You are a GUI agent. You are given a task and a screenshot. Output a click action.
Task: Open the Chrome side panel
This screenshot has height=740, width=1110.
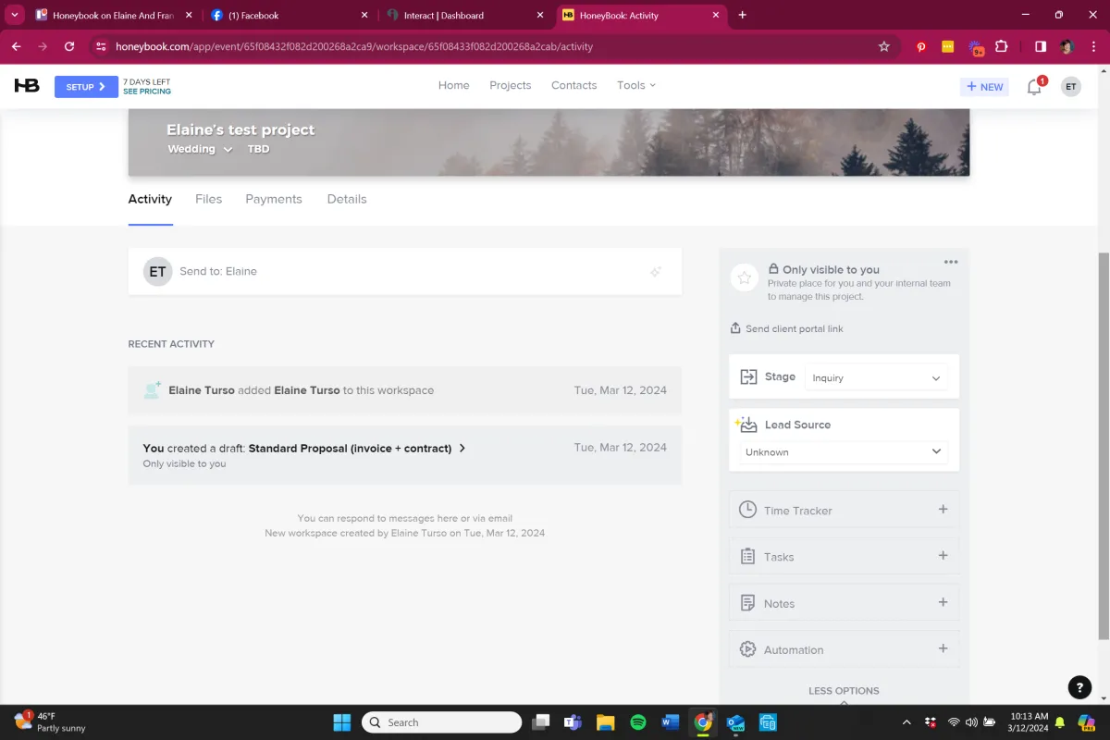pyautogui.click(x=1041, y=46)
